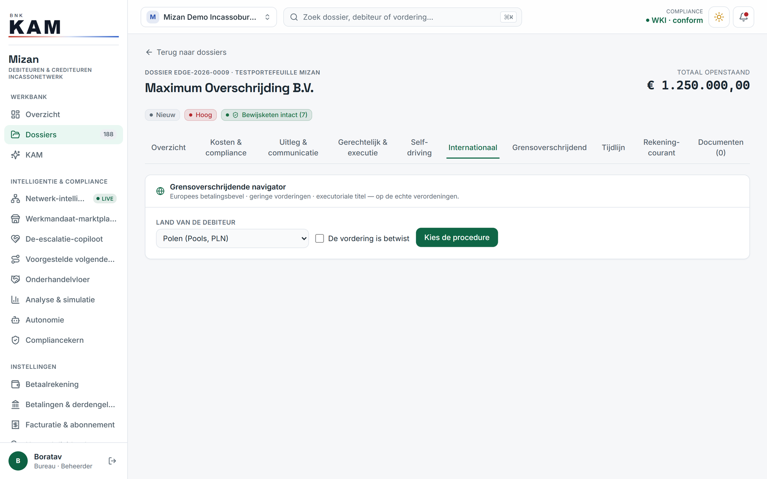Click the KAM sparkle icon

pyautogui.click(x=15, y=155)
